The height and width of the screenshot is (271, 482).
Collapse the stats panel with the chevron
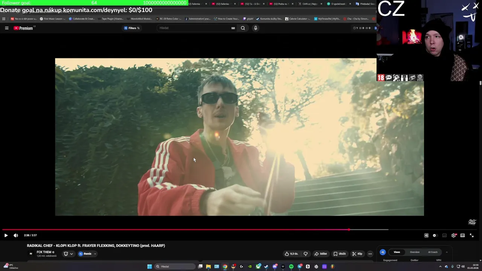point(447,252)
